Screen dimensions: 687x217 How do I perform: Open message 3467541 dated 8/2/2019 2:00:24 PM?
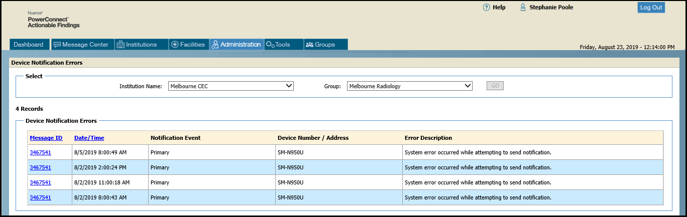point(40,167)
